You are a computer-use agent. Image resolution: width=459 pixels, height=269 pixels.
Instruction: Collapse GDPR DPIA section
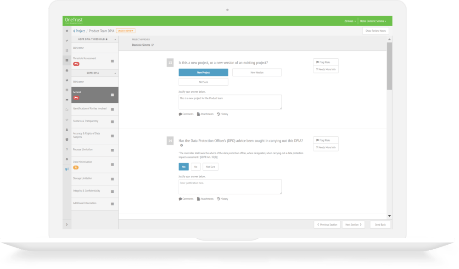pyautogui.click(x=115, y=73)
